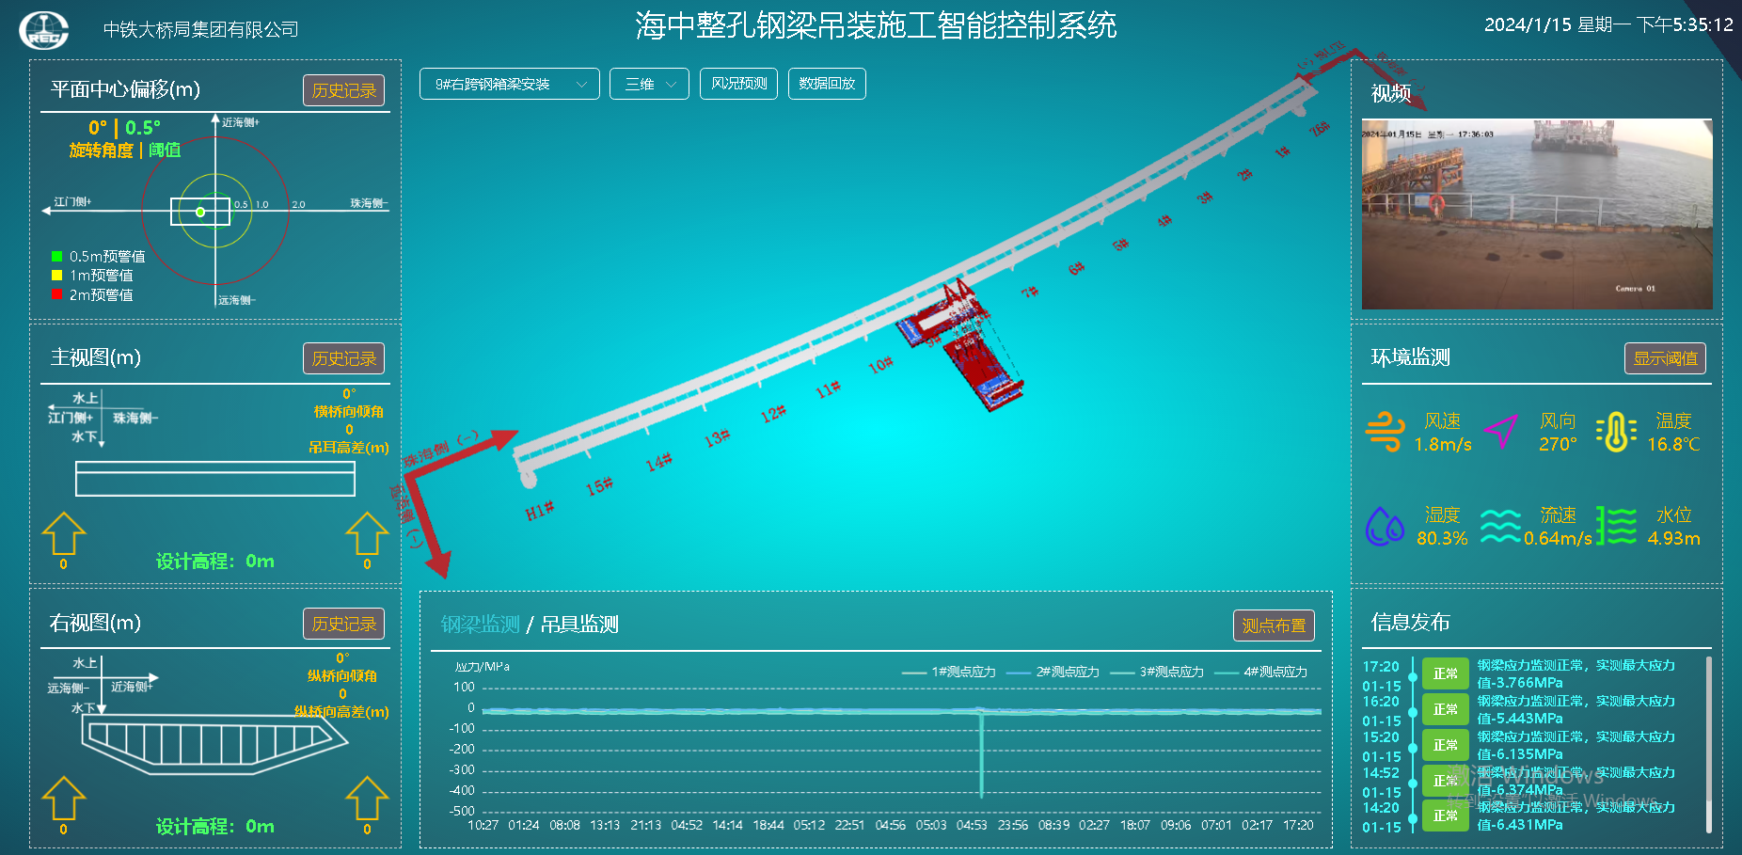The image size is (1742, 855).
Task: Click 正常 status badge for 14:20 message
Action: [x=1445, y=815]
